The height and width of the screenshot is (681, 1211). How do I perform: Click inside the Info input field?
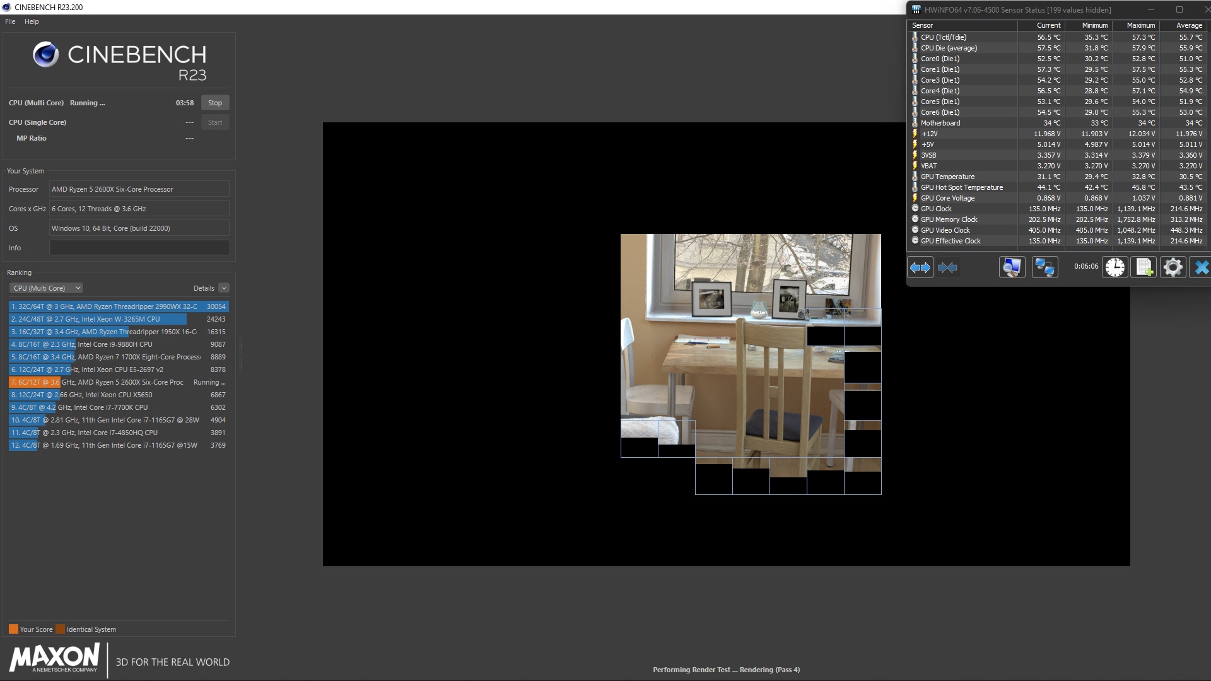pos(139,248)
